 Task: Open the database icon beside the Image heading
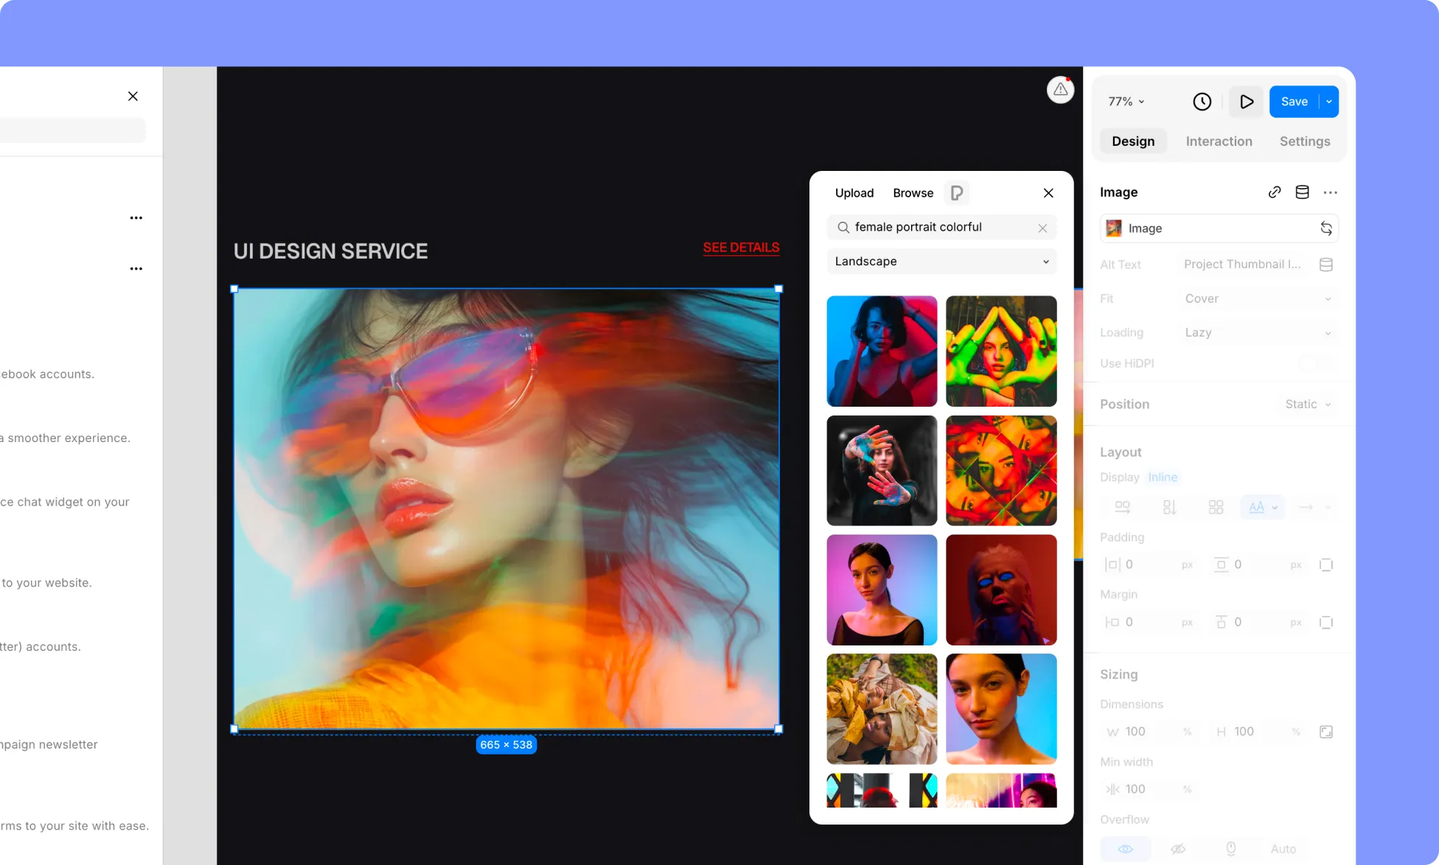coord(1303,192)
